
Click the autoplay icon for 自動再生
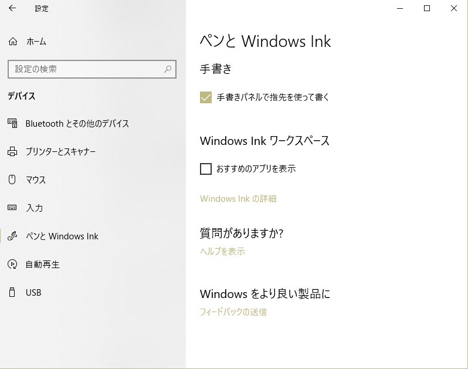12,264
